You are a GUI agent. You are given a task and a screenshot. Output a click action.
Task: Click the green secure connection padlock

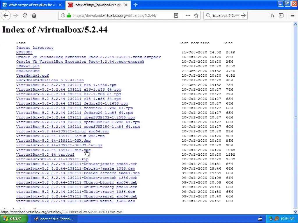pos(69,15)
